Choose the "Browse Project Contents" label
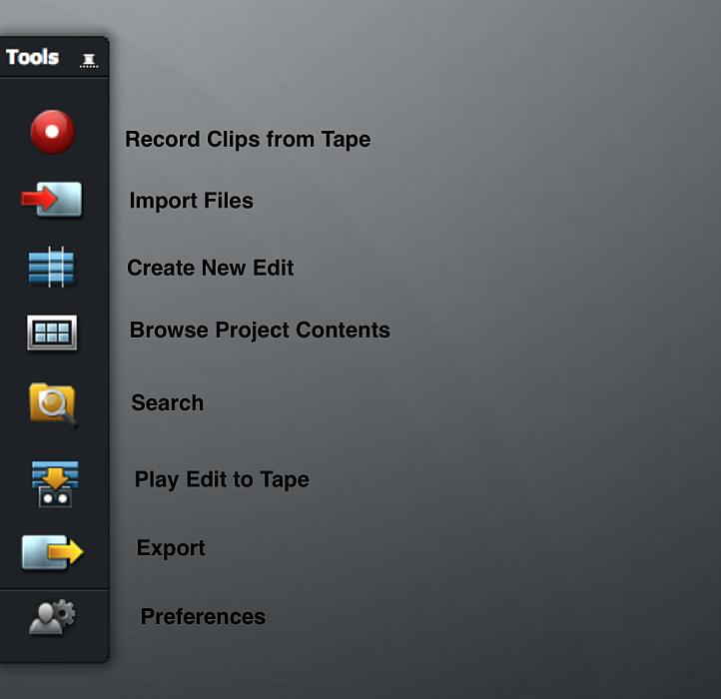 [x=260, y=331]
